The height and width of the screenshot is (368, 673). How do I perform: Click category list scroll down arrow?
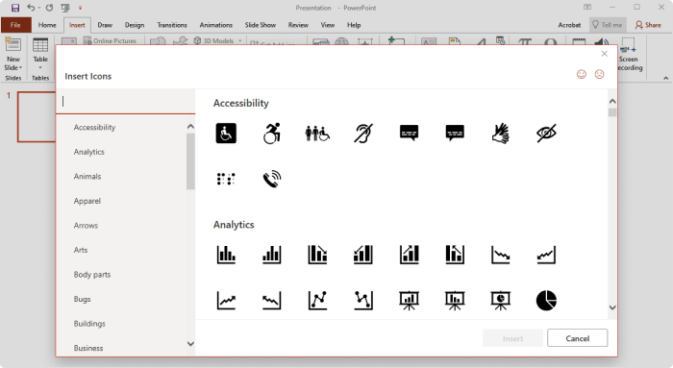point(190,344)
